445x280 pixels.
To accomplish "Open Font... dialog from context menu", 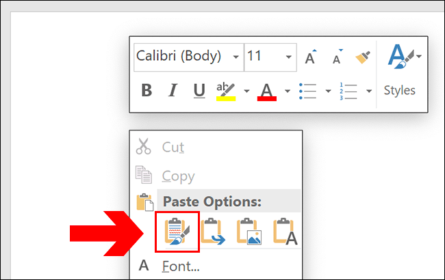I will point(181,266).
